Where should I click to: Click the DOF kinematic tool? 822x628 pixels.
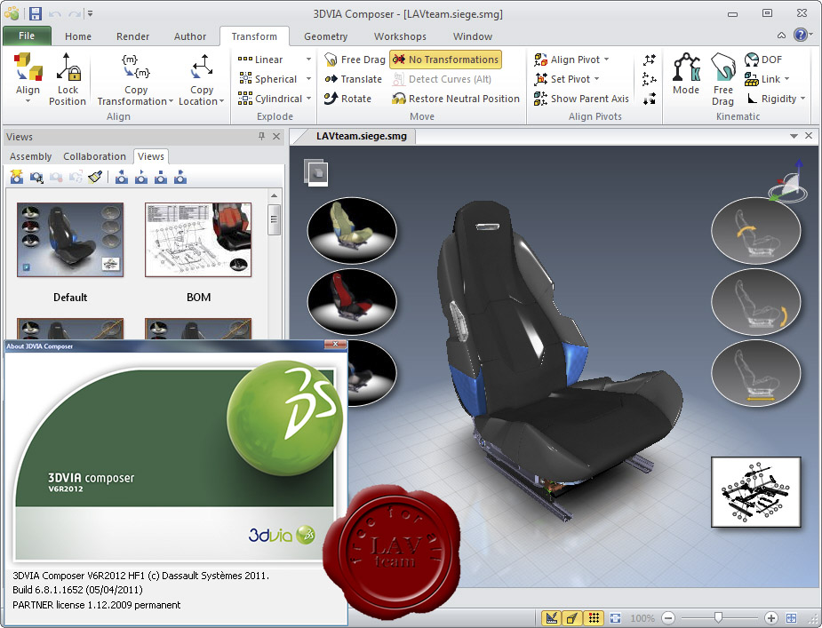(x=763, y=60)
